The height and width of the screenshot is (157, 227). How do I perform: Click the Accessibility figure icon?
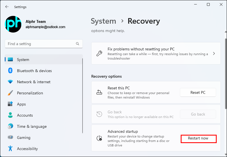point(10,149)
